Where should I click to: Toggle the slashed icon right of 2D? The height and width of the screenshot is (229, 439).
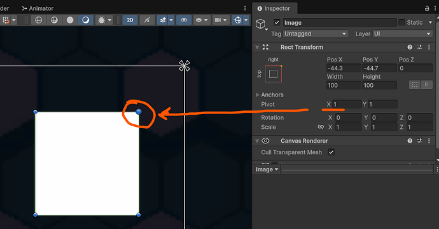147,20
